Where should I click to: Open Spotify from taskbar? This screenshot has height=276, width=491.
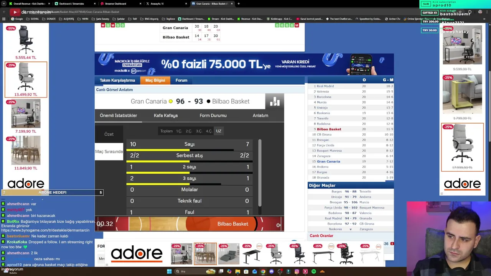click(x=314, y=271)
